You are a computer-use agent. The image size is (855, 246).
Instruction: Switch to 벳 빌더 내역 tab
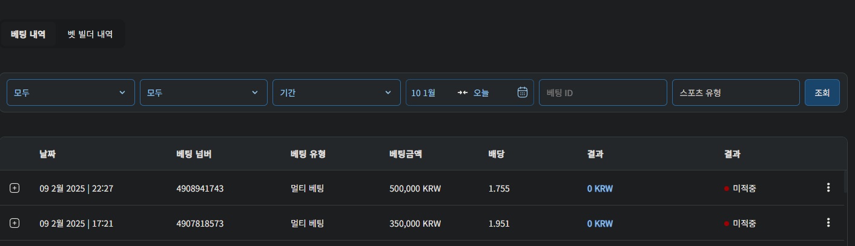[90, 34]
